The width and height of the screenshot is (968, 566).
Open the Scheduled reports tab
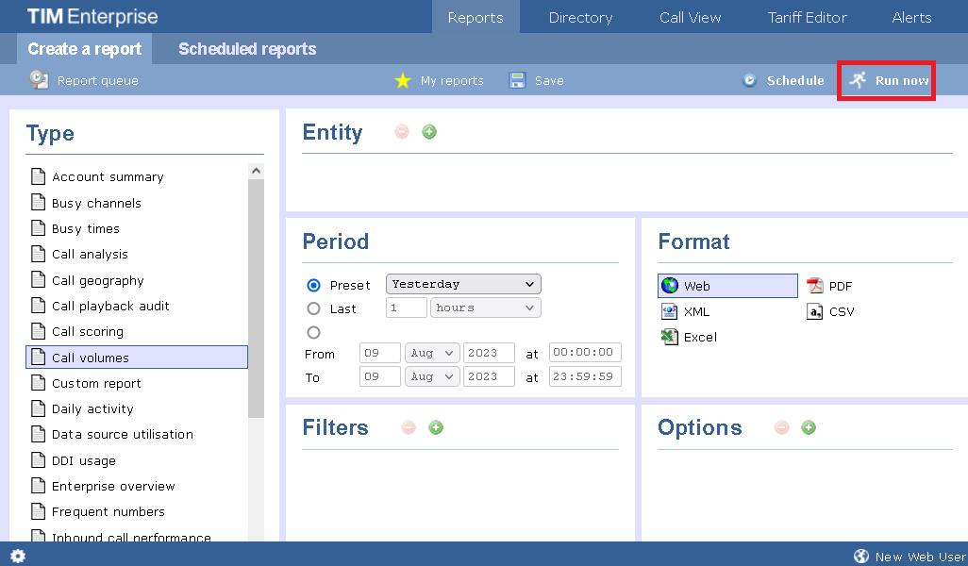tap(247, 49)
